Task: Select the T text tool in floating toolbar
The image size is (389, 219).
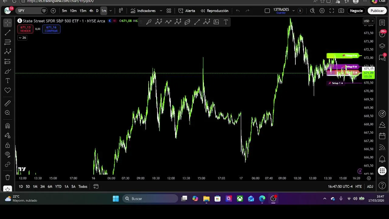Action: [x=226, y=22]
